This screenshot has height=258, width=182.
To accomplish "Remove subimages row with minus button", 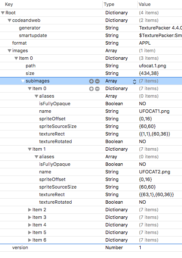I will (x=97, y=81).
